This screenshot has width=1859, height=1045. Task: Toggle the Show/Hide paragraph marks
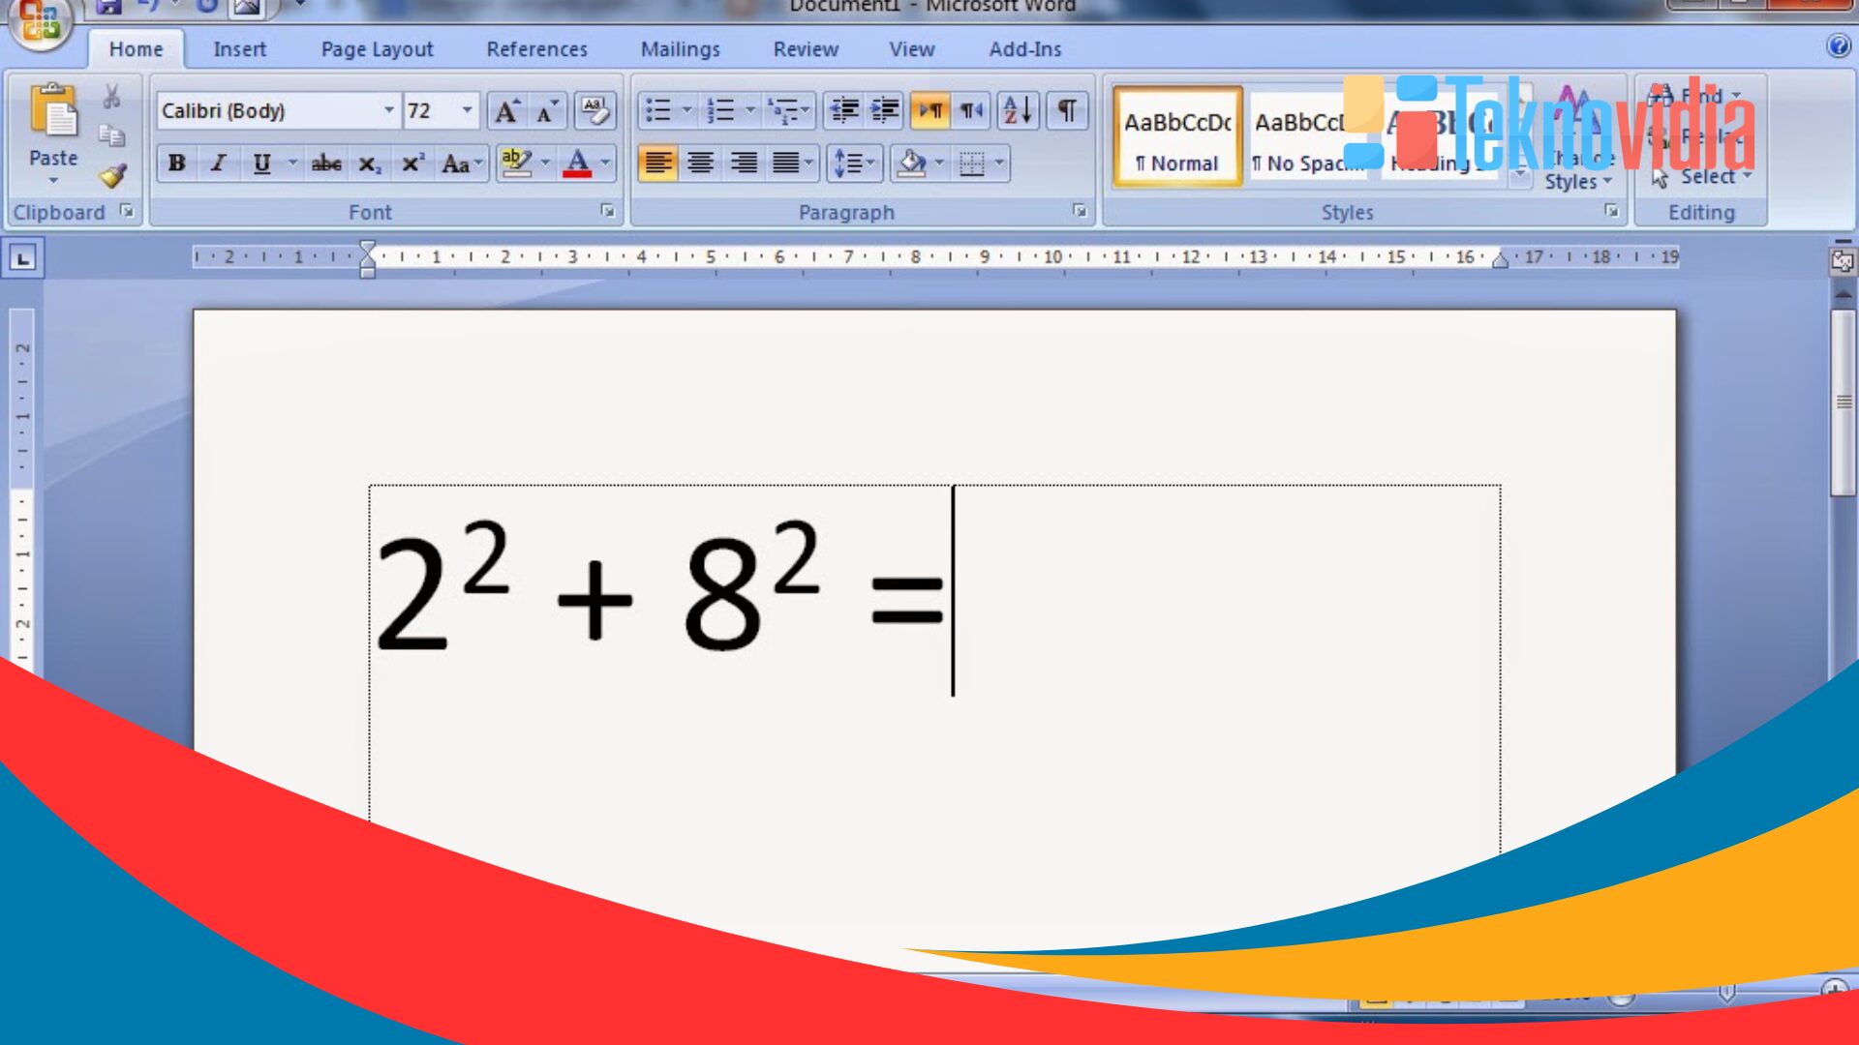click(x=1066, y=111)
